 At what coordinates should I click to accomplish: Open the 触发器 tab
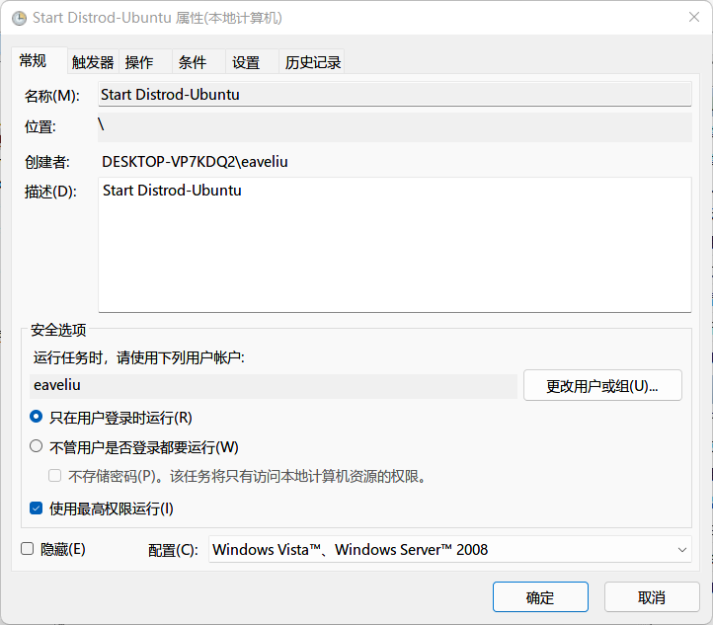93,62
